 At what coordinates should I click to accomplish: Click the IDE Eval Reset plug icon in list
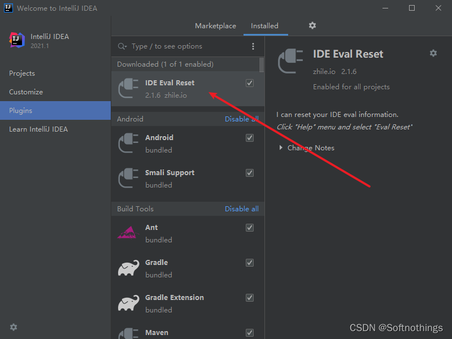tap(129, 89)
